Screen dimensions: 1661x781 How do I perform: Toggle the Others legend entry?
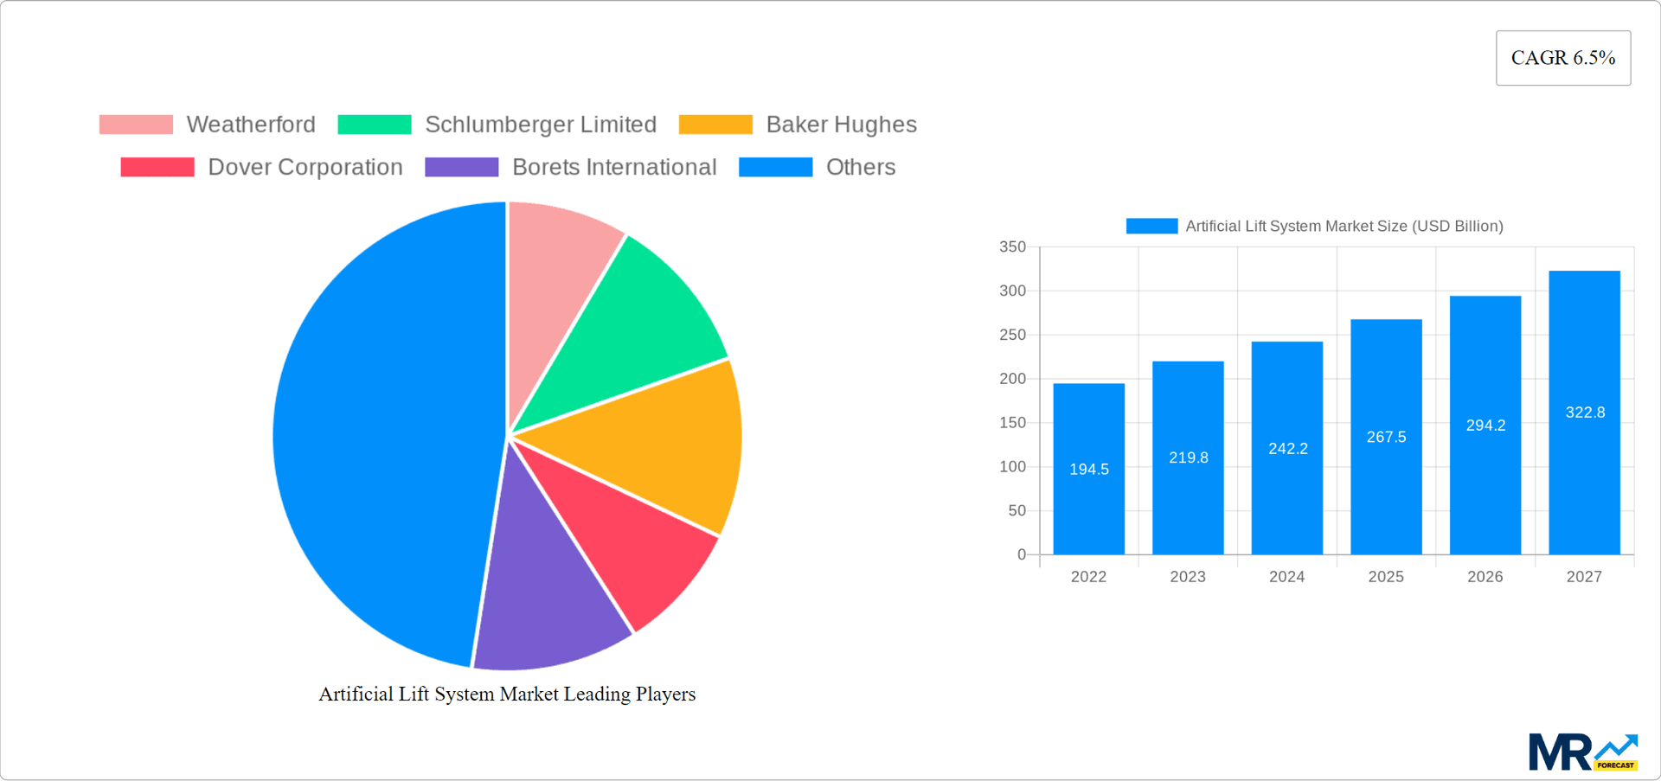tap(861, 167)
